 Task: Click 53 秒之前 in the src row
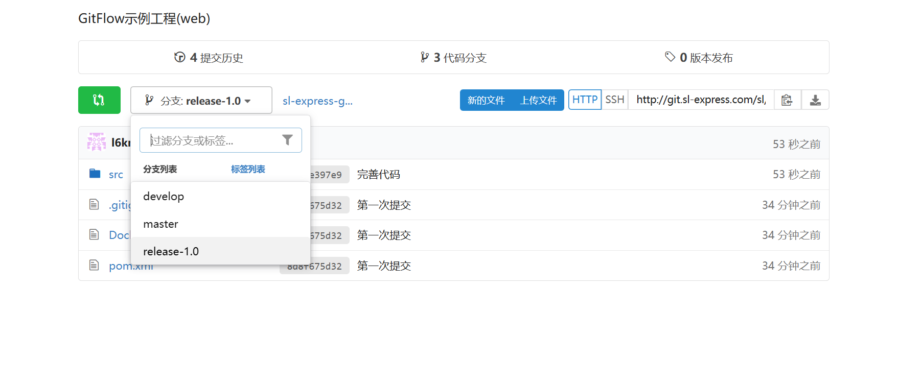[796, 175]
